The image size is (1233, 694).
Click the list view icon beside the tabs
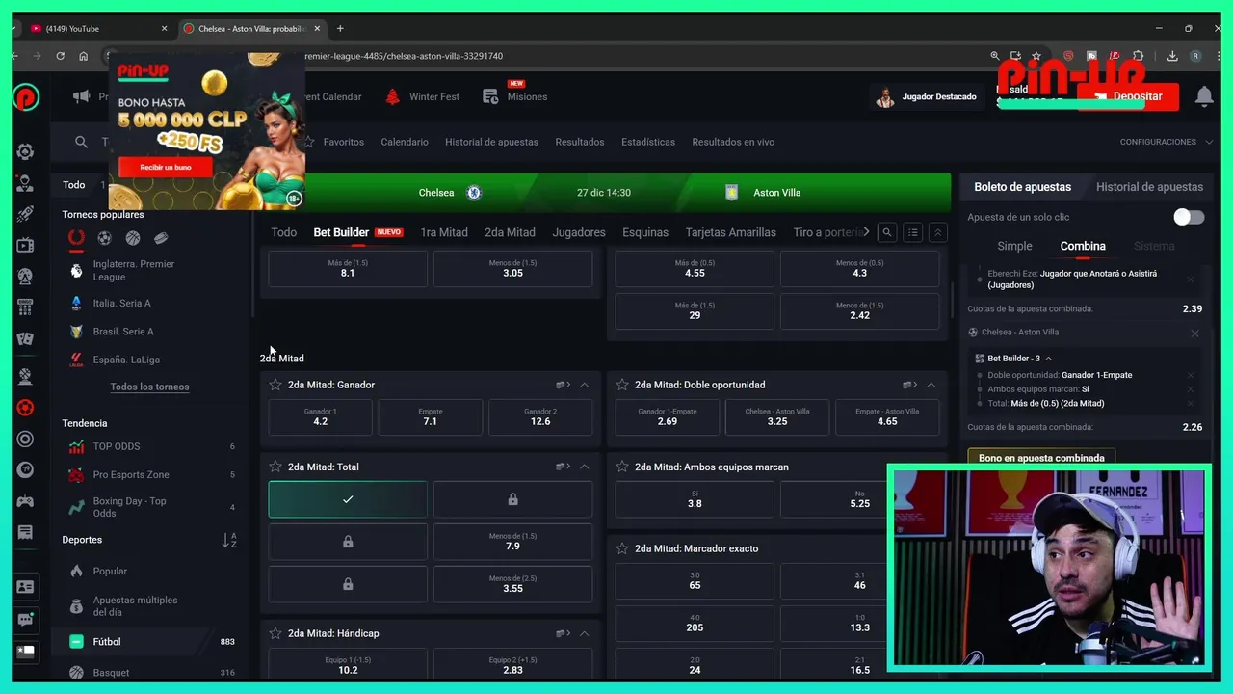pos(912,232)
